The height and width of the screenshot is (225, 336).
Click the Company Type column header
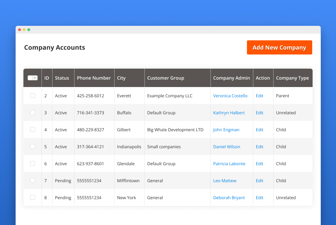click(x=292, y=78)
